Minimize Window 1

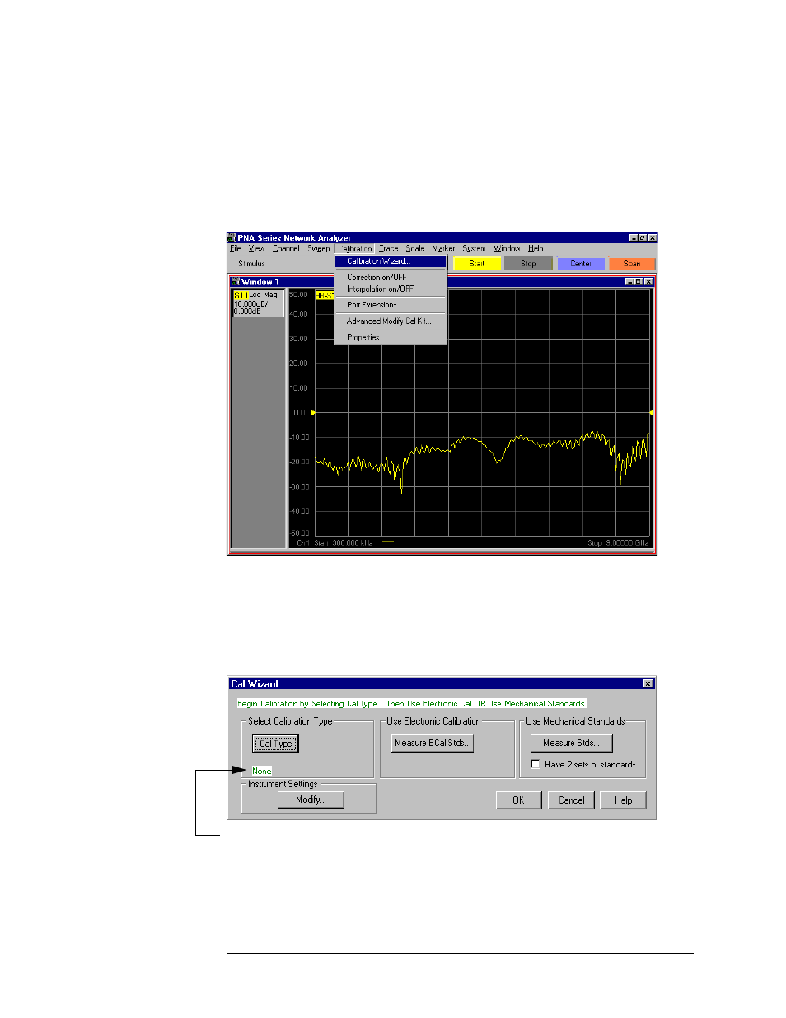[x=629, y=282]
